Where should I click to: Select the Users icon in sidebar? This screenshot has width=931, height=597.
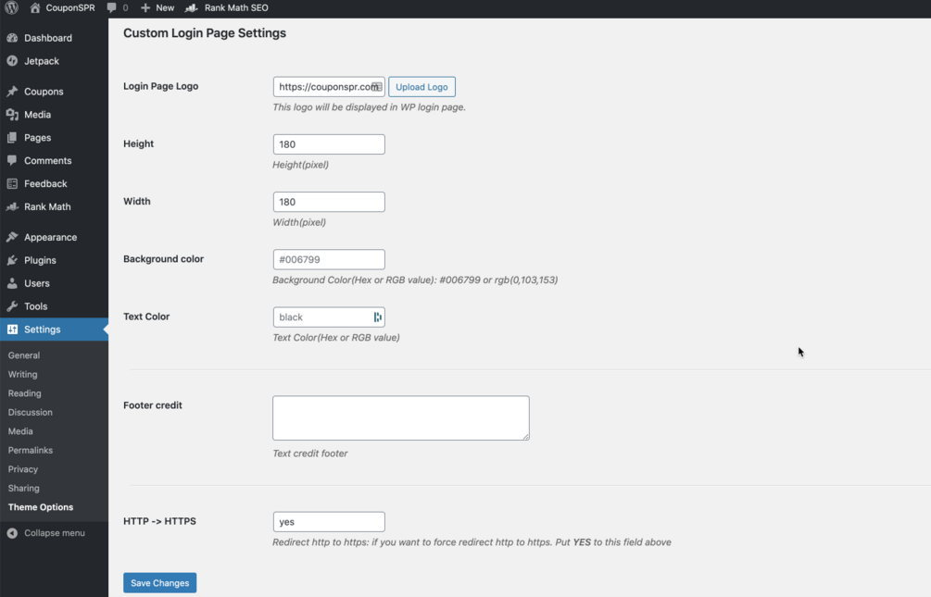tap(12, 283)
